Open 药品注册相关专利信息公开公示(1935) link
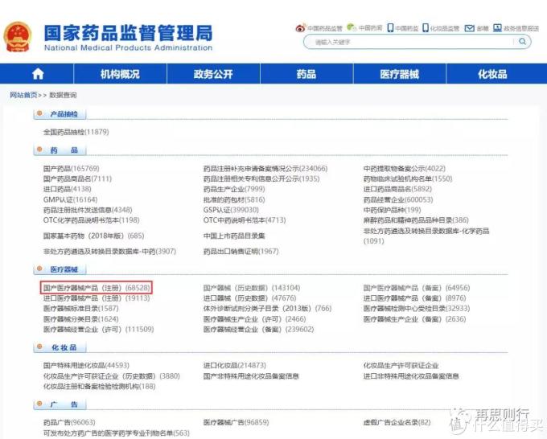 261,178
